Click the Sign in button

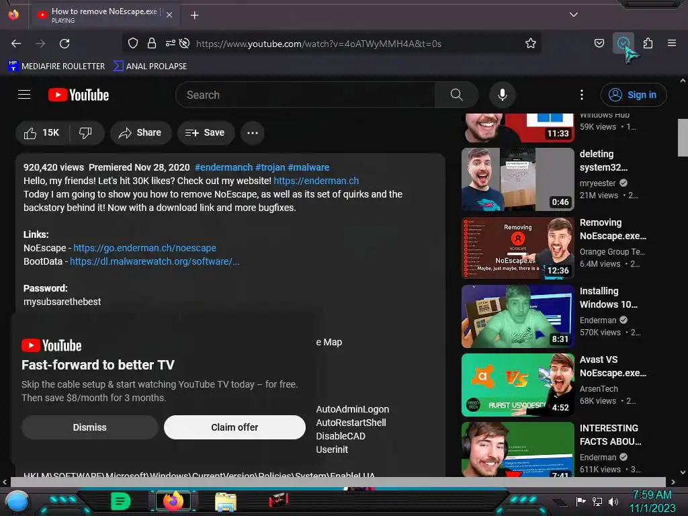tap(634, 95)
